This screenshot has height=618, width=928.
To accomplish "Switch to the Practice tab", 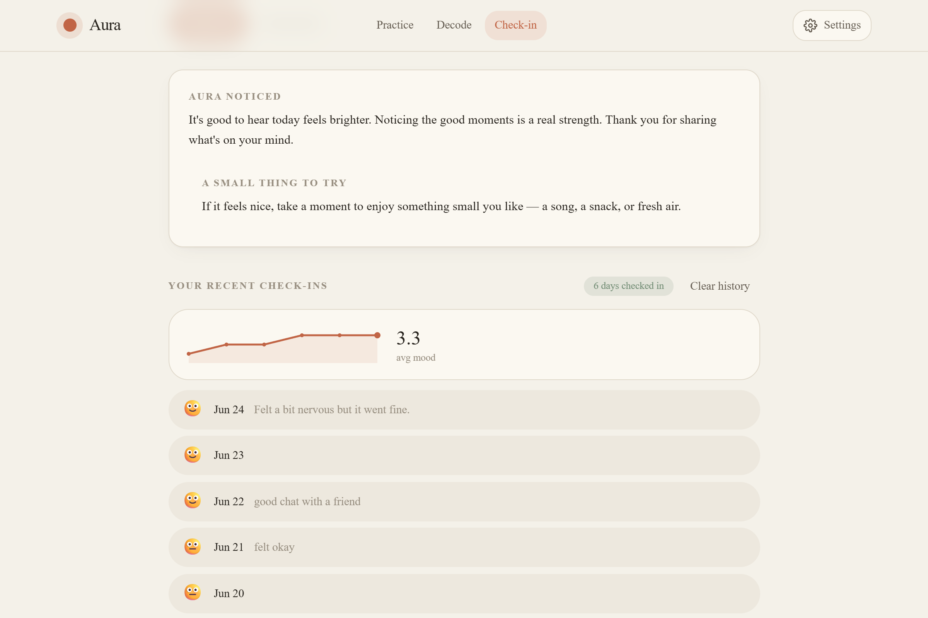I will [395, 25].
